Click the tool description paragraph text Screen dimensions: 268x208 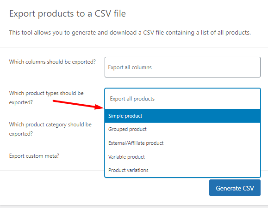pyautogui.click(x=130, y=32)
